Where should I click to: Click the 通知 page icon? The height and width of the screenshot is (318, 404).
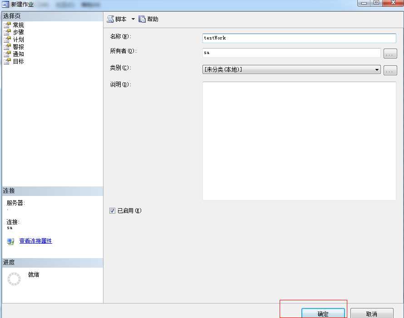pyautogui.click(x=7, y=54)
